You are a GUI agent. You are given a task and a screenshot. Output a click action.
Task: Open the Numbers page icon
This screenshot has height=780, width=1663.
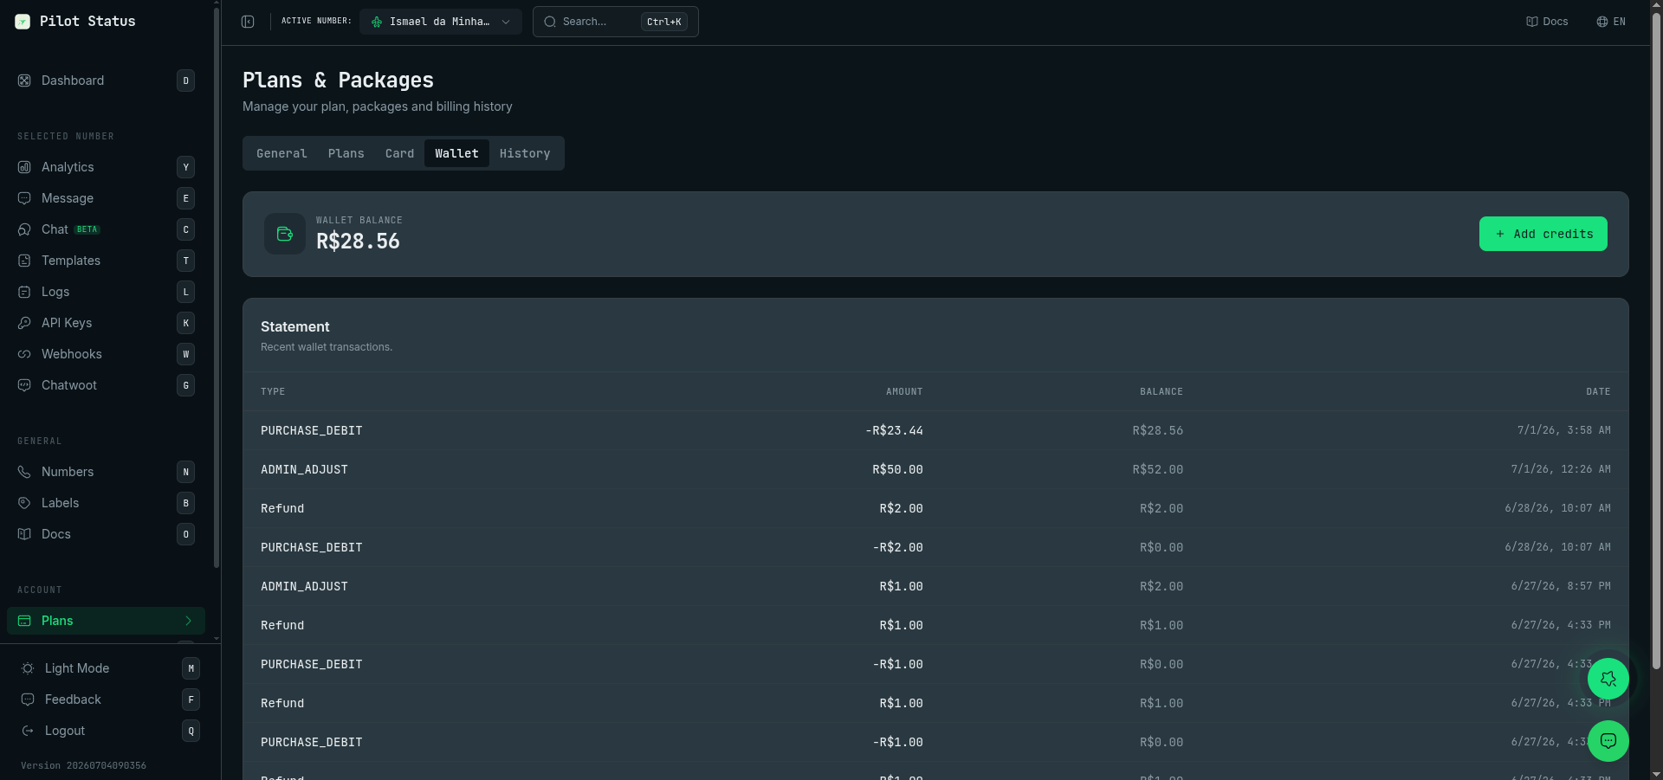[24, 472]
